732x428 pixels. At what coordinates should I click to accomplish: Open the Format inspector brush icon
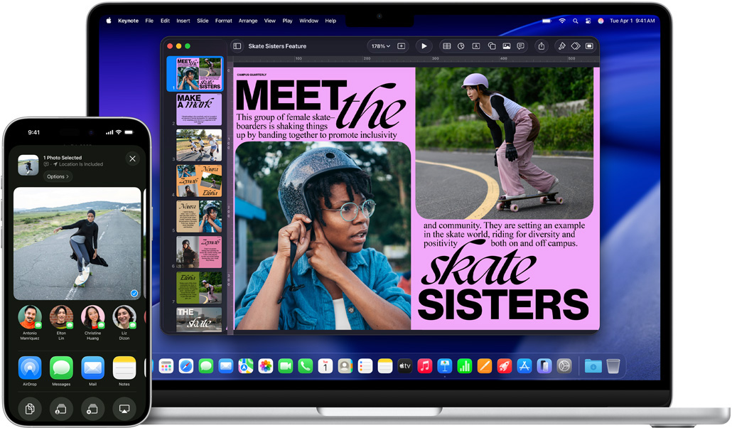click(x=562, y=46)
